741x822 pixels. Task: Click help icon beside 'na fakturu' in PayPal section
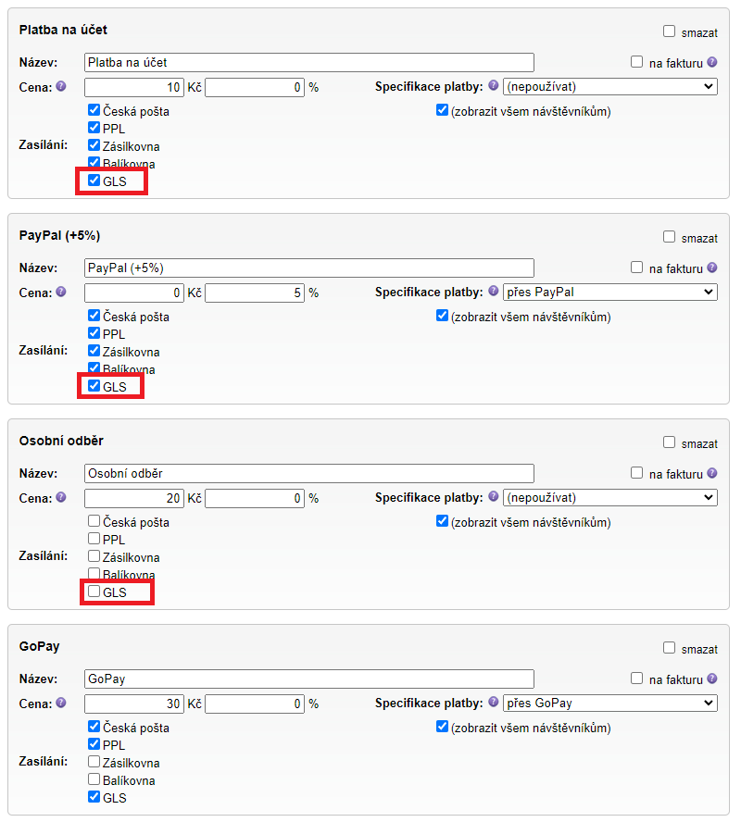(x=712, y=268)
